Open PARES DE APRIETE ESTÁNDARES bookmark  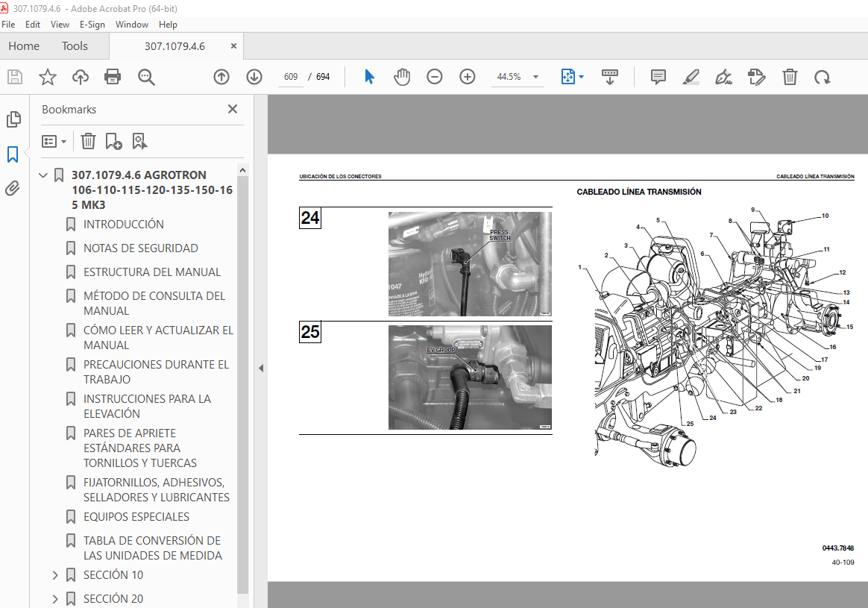(x=140, y=448)
